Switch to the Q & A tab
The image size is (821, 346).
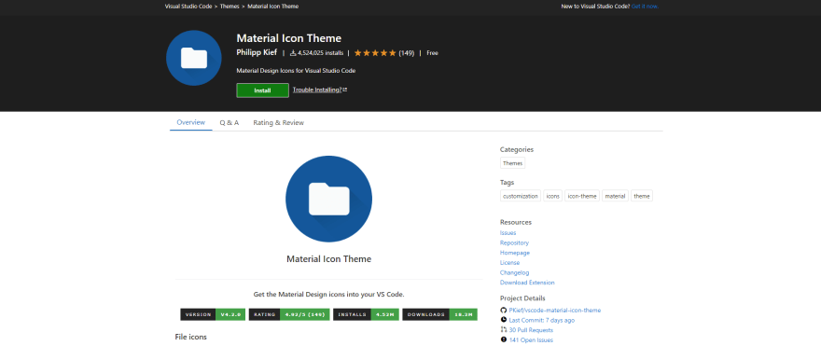[x=230, y=122]
